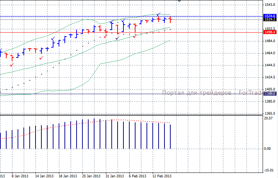Select the blue check mark near 18 Jan bar
This screenshot has height=178, width=278.
point(53,38)
